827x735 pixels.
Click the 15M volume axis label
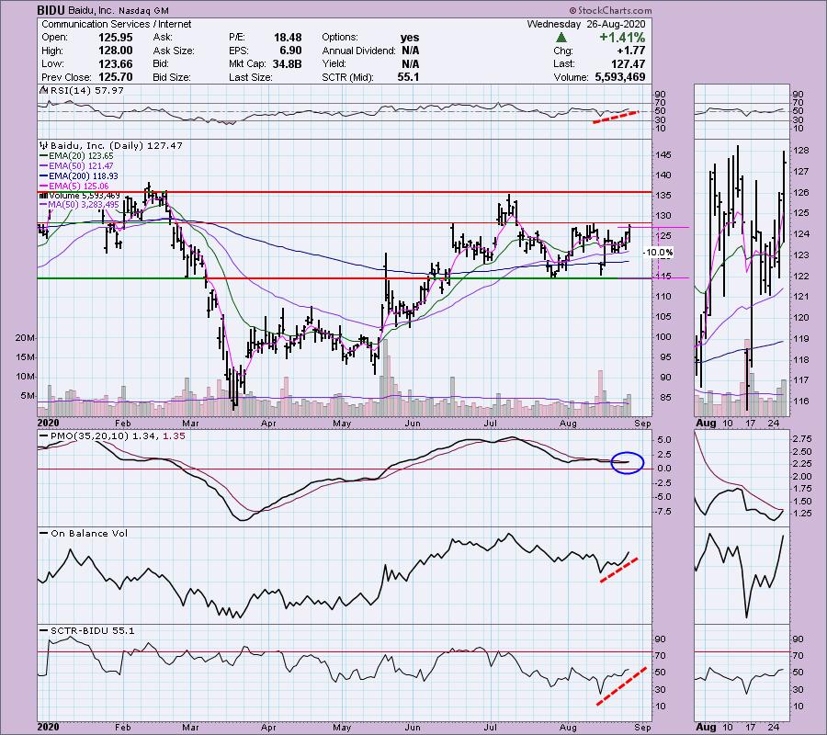tap(26, 357)
